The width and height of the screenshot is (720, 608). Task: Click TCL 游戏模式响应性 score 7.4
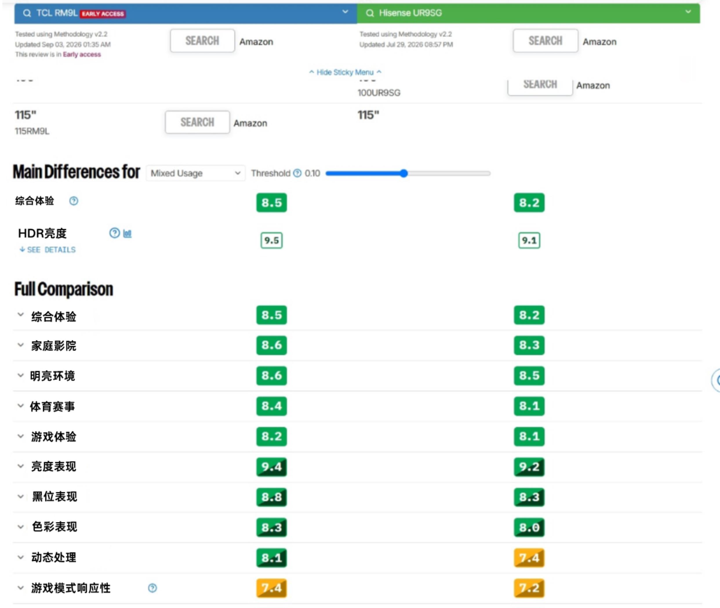272,588
